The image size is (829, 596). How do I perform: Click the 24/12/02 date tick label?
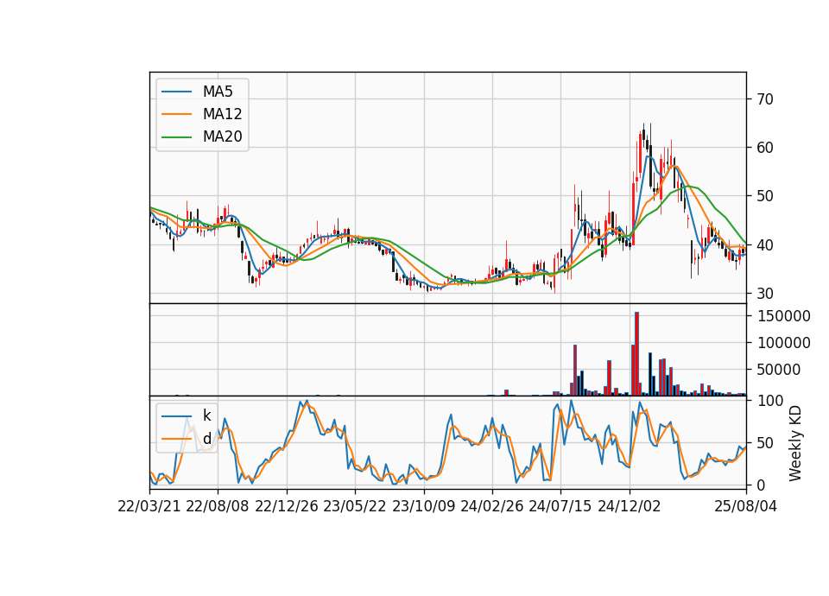point(630,506)
